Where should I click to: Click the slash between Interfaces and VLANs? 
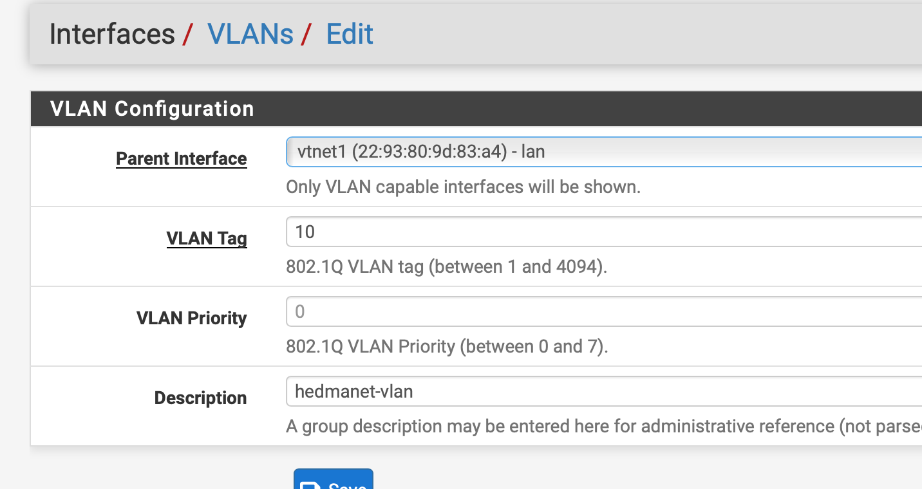click(x=187, y=34)
